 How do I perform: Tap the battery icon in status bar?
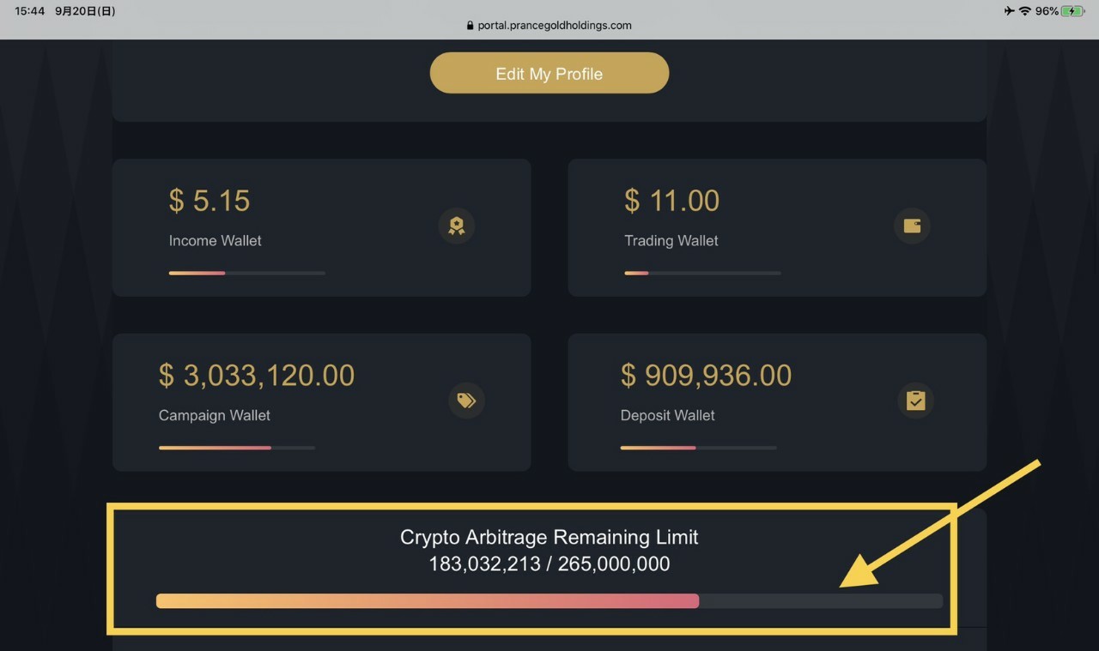coord(1073,11)
